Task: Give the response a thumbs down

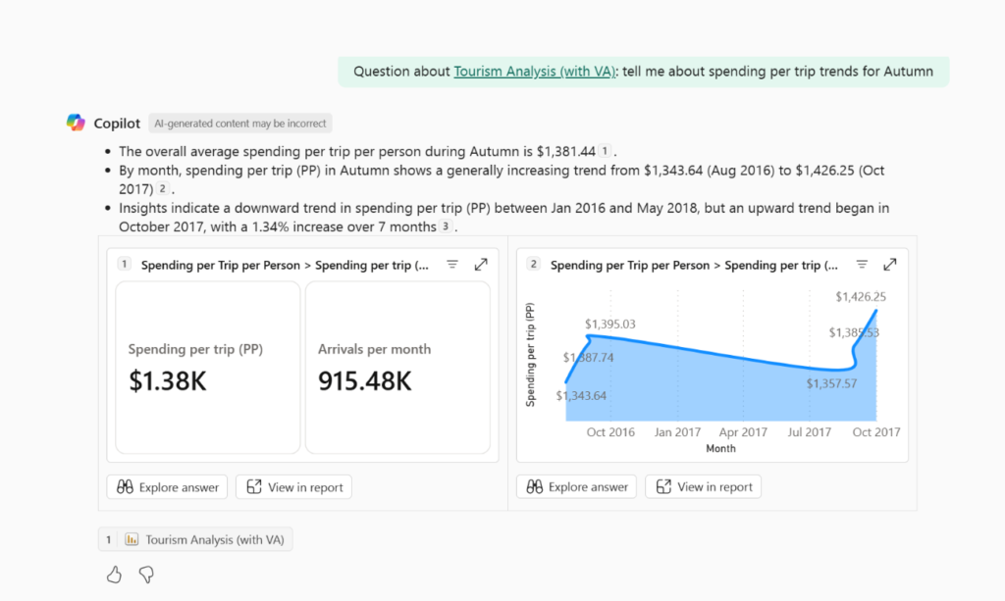Action: pyautogui.click(x=145, y=575)
